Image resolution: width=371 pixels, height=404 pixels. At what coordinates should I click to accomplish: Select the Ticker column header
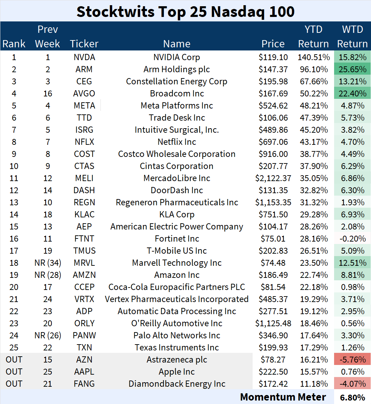(x=84, y=44)
